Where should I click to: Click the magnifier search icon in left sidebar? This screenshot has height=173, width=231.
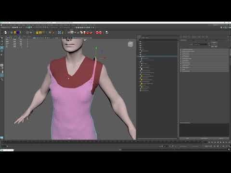[x=2, y=79]
